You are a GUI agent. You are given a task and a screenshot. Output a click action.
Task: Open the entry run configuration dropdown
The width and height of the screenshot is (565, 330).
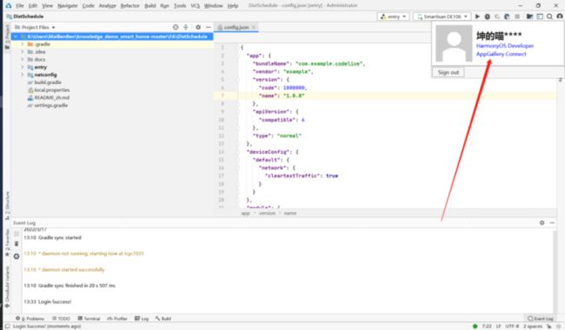coord(394,16)
